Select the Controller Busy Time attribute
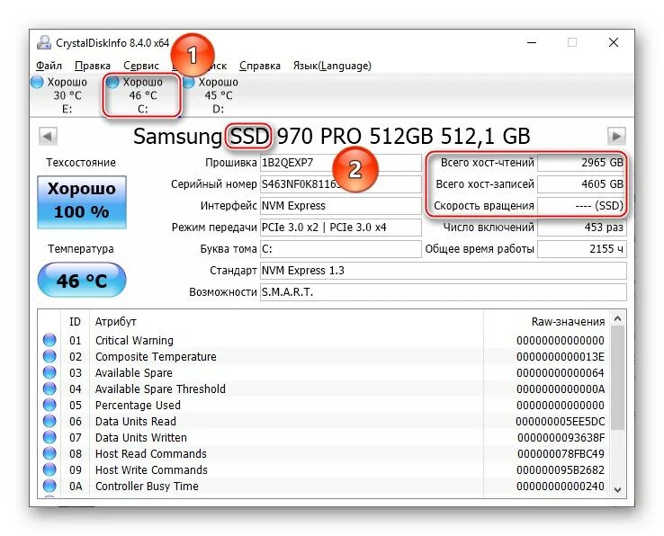 coord(147,486)
